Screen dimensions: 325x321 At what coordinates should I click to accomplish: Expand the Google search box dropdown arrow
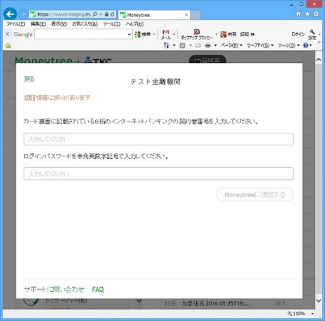(x=129, y=34)
